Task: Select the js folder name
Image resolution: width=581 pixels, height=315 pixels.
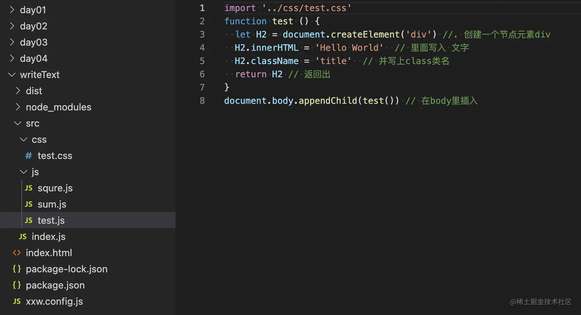Action: point(35,172)
